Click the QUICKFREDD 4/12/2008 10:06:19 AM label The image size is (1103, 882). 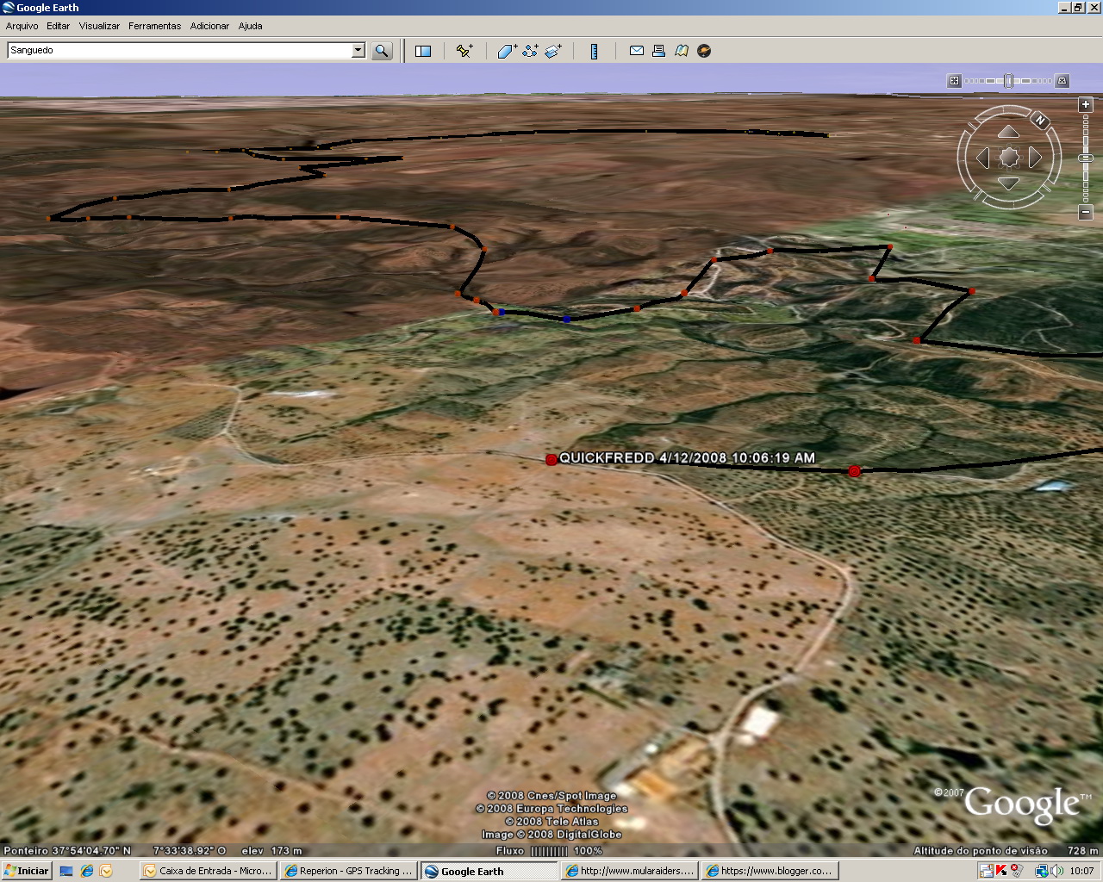point(687,458)
